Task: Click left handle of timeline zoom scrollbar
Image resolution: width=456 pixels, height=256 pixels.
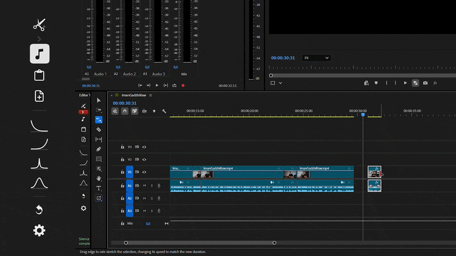Action: pyautogui.click(x=126, y=243)
